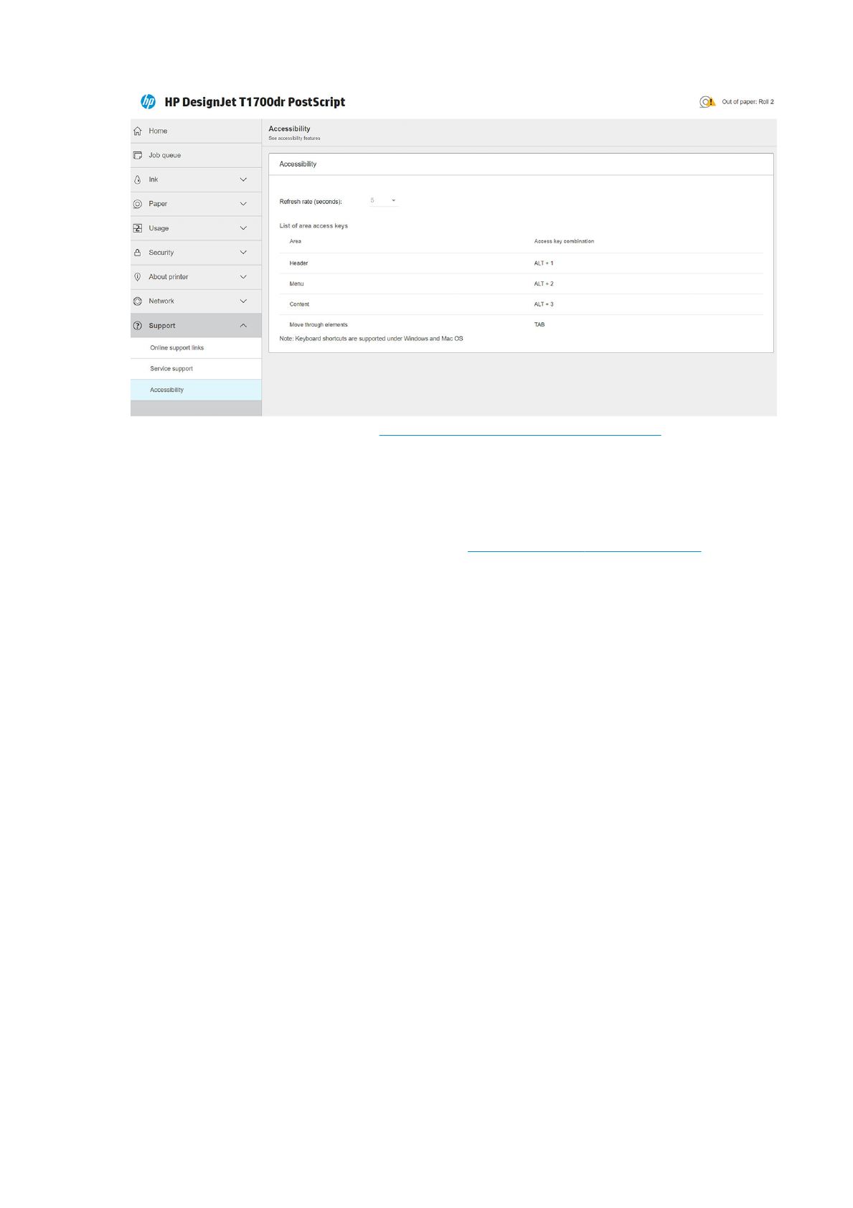Click the Security padlock icon
The image size is (853, 1208).
[x=138, y=253]
